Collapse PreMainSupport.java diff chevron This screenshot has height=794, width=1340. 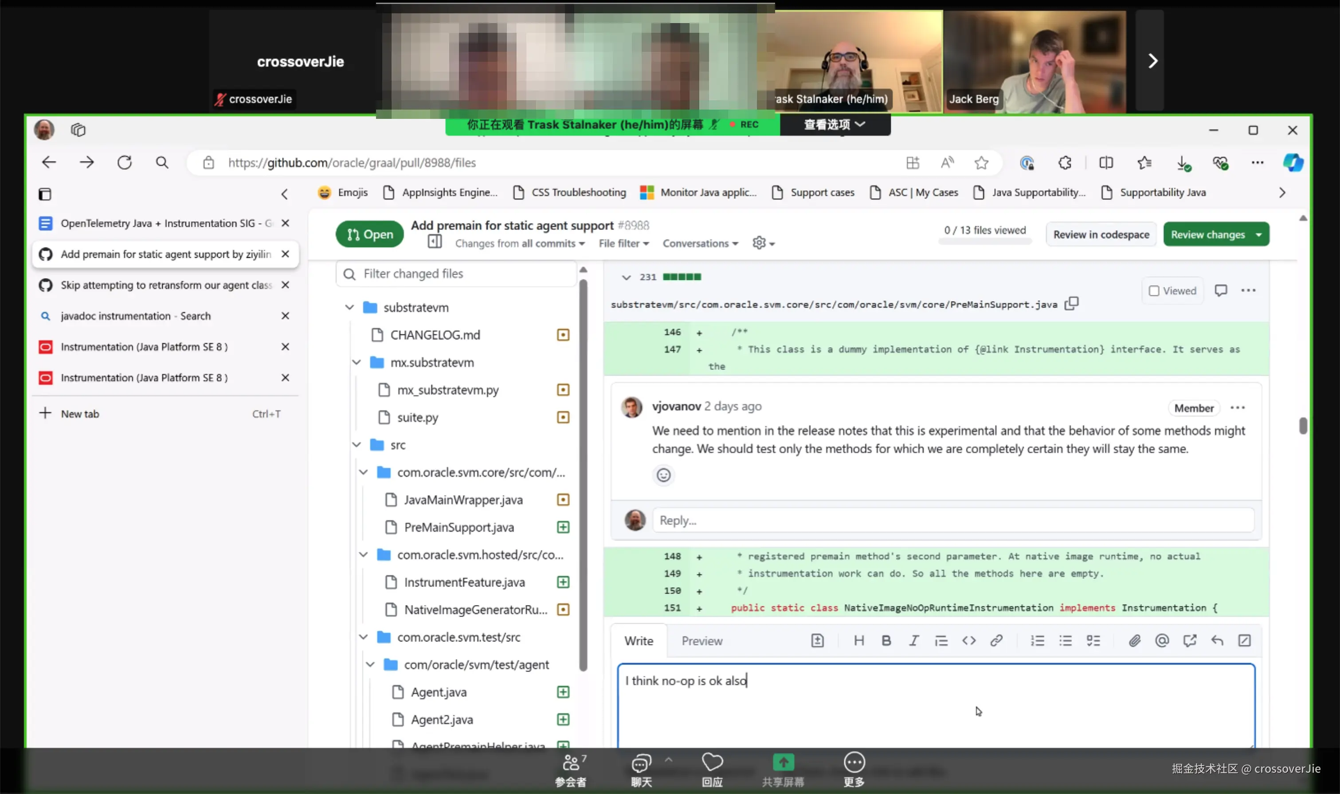626,277
